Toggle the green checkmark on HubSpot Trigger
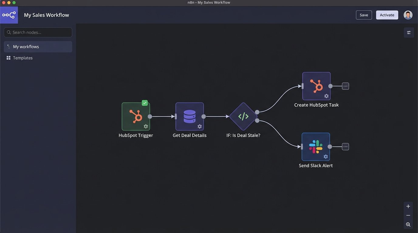 [x=145, y=103]
